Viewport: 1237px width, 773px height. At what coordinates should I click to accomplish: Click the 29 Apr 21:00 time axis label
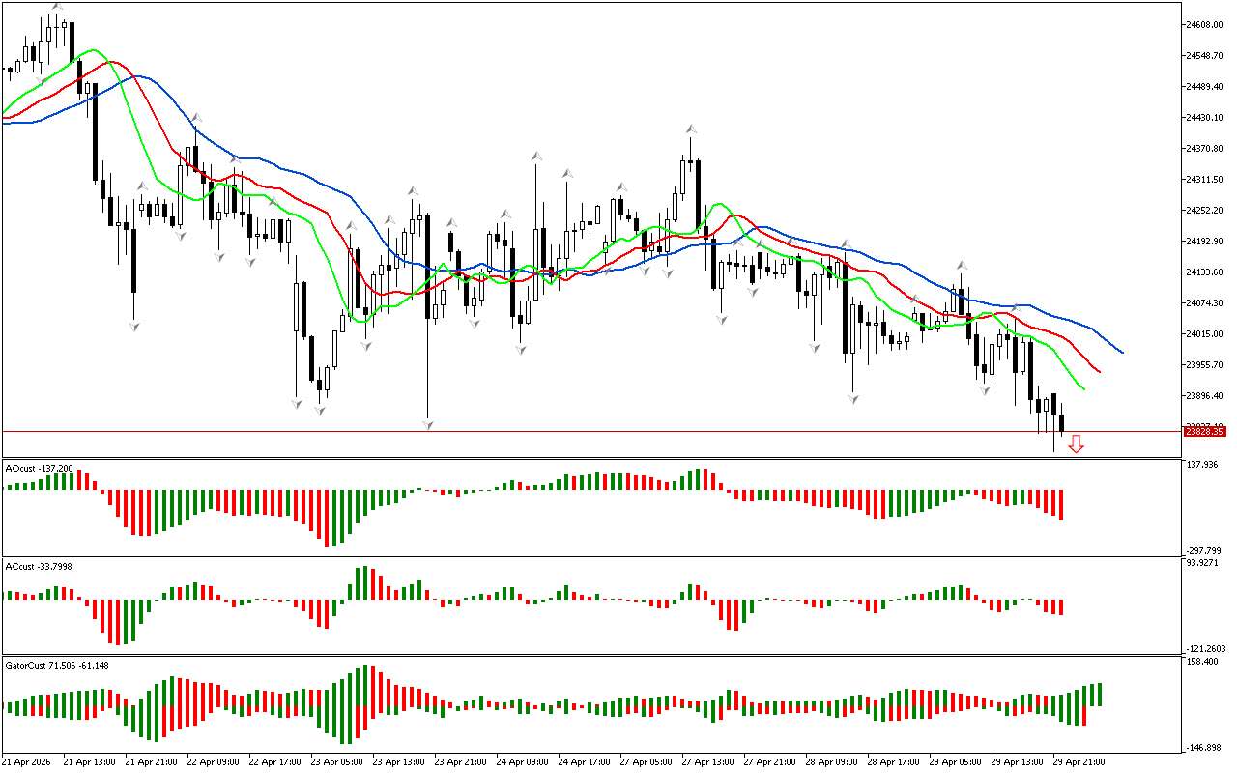pyautogui.click(x=1079, y=761)
